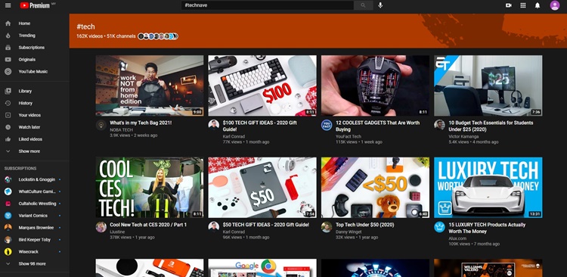Play the Cool CES Tech thumbnail
The width and height of the screenshot is (567, 277).
[150, 187]
